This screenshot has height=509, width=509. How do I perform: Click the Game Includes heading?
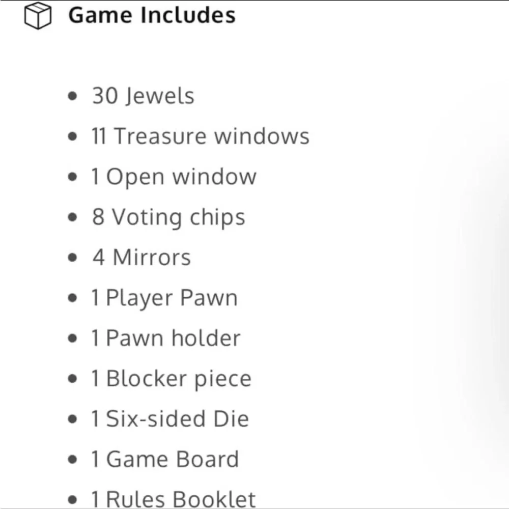click(152, 15)
